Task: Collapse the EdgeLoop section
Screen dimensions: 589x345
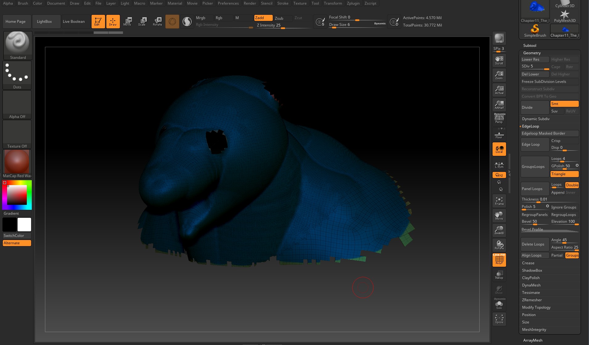Action: point(530,126)
